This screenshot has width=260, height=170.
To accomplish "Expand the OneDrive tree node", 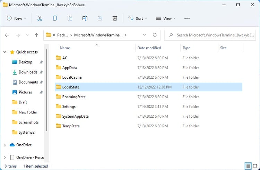I will [5, 145].
